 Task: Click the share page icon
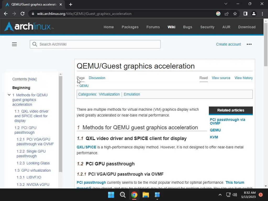coord(227,14)
